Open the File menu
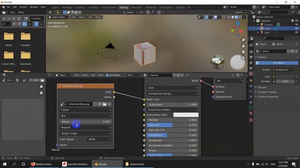This screenshot has height=168, width=300. [x=8, y=7]
